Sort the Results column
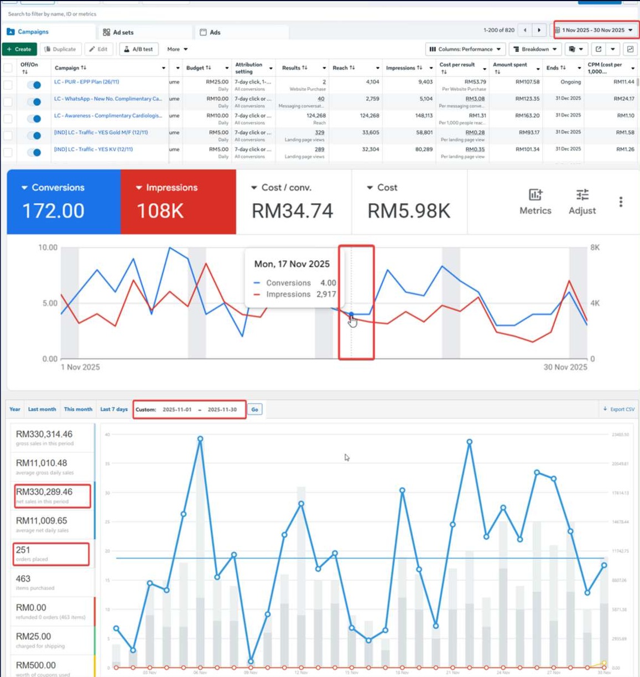 click(305, 68)
